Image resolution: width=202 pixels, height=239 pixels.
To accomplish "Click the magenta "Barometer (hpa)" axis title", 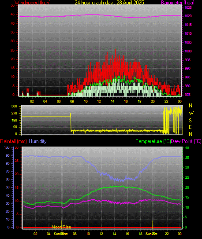I will [x=178, y=3].
